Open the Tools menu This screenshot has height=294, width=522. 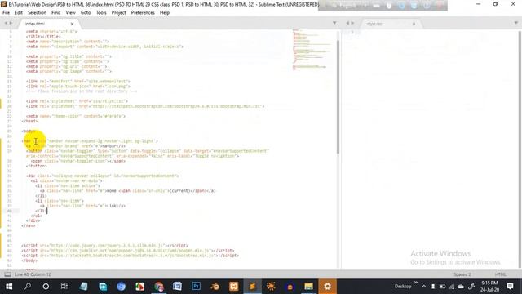pyautogui.click(x=101, y=13)
